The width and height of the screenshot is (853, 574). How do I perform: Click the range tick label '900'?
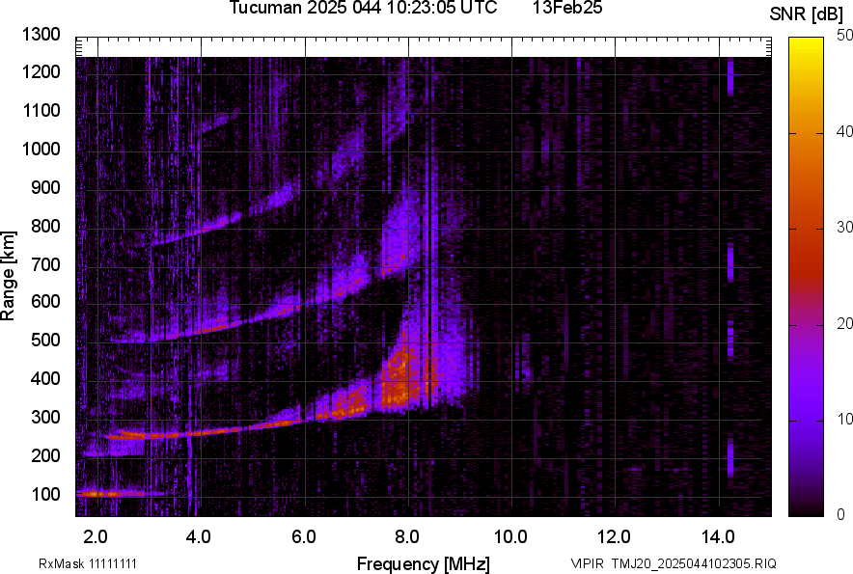point(45,187)
